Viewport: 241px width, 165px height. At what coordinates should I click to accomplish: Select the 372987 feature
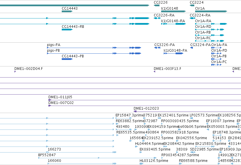click(145, 124)
